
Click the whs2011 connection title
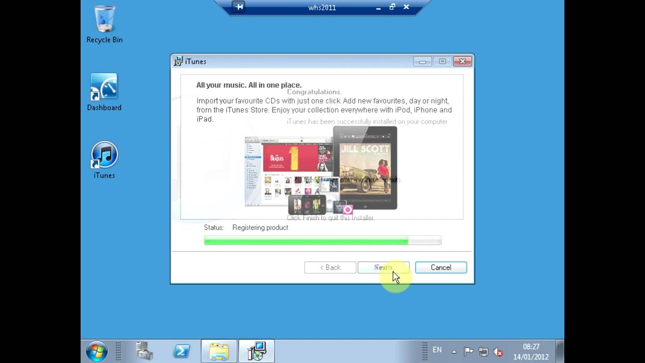click(x=322, y=8)
